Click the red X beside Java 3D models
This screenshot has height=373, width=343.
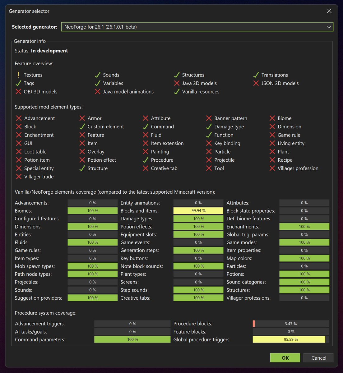pyautogui.click(x=177, y=83)
